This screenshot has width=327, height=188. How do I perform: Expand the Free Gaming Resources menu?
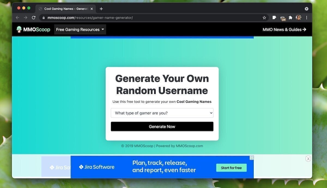pyautogui.click(x=80, y=29)
